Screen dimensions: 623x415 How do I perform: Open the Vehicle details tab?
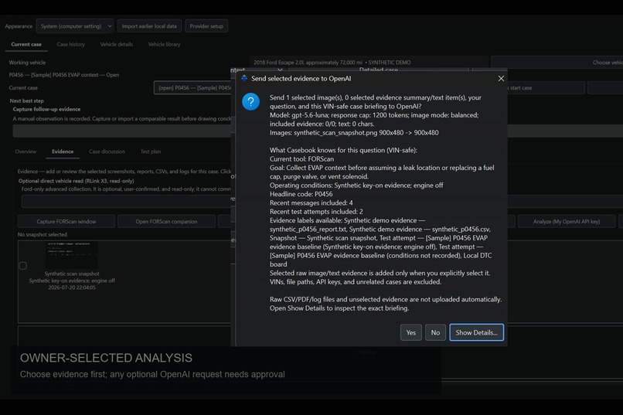[117, 45]
